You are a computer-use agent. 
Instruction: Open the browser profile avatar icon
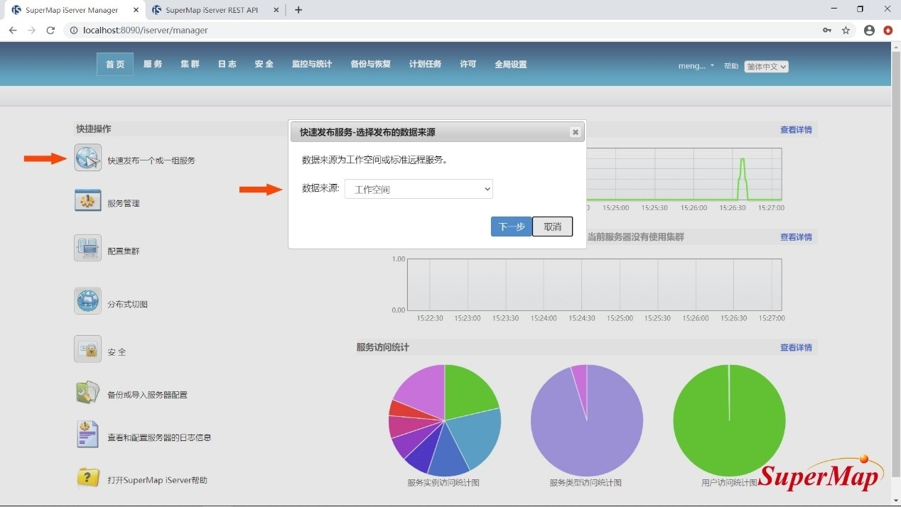click(x=869, y=31)
